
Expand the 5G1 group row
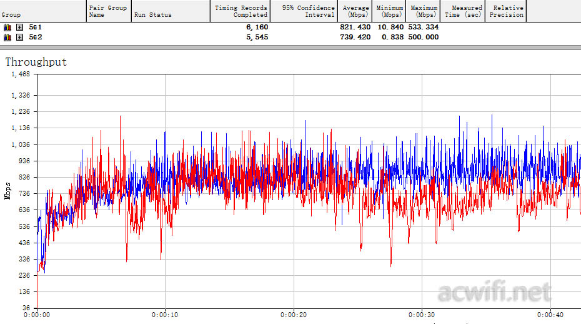[x=19, y=28]
